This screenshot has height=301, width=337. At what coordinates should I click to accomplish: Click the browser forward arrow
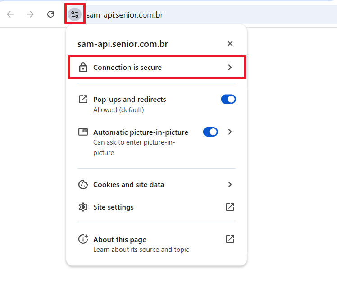click(x=30, y=14)
